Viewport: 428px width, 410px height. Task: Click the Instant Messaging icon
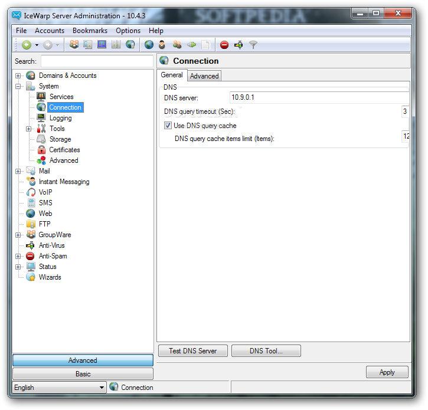click(x=31, y=182)
